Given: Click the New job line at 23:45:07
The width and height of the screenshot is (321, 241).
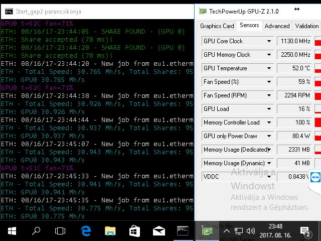Looking at the screenshot, I should click(x=97, y=144).
